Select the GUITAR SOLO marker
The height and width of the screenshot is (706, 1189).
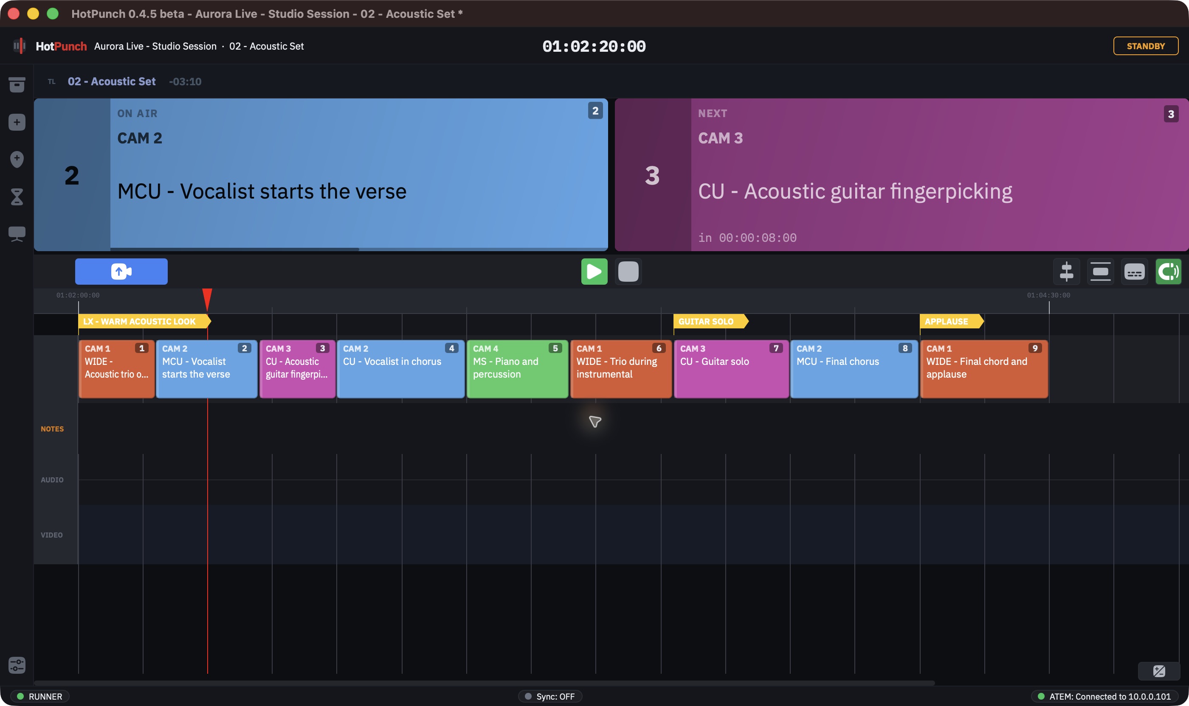click(710, 322)
